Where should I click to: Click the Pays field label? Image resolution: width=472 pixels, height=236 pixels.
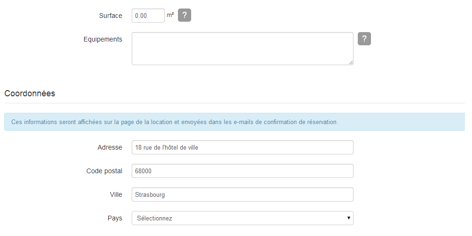pyautogui.click(x=115, y=218)
